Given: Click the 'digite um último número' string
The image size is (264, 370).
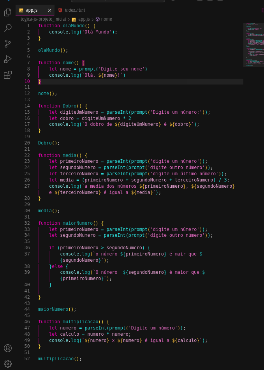Looking at the screenshot, I should [x=184, y=174].
